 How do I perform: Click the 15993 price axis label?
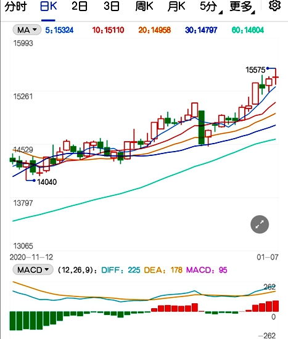pos(23,44)
